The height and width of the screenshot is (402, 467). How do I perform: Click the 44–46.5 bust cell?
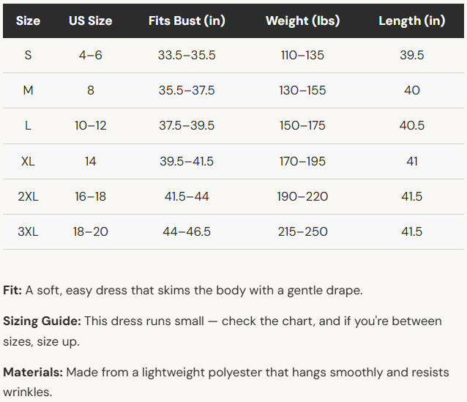click(187, 231)
